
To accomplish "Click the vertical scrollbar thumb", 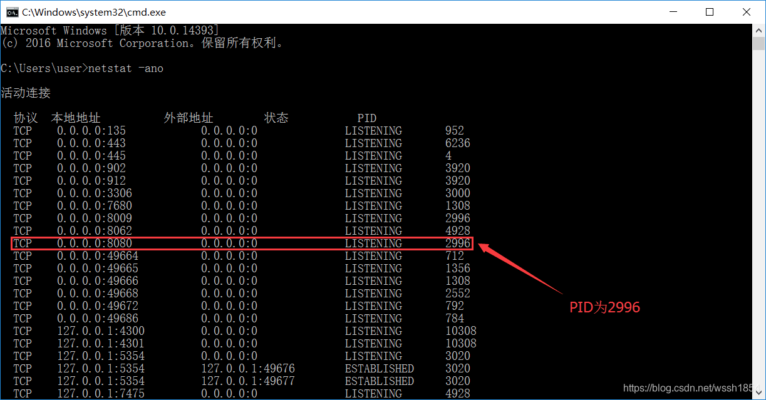I will click(758, 44).
